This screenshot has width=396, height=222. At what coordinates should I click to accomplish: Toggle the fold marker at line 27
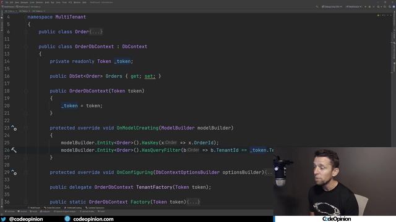pos(26,158)
